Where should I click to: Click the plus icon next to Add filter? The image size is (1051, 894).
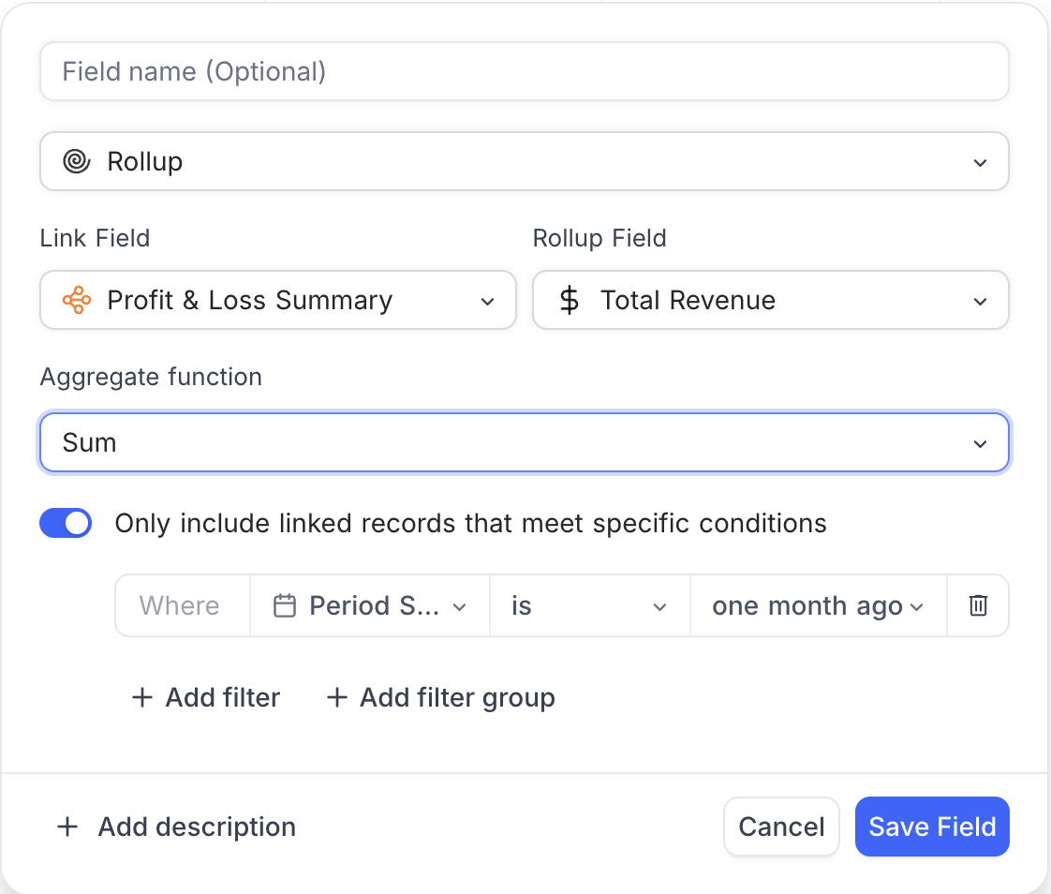(x=142, y=698)
